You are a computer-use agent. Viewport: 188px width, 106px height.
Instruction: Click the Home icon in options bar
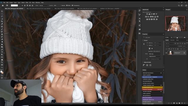(x=3, y=5)
